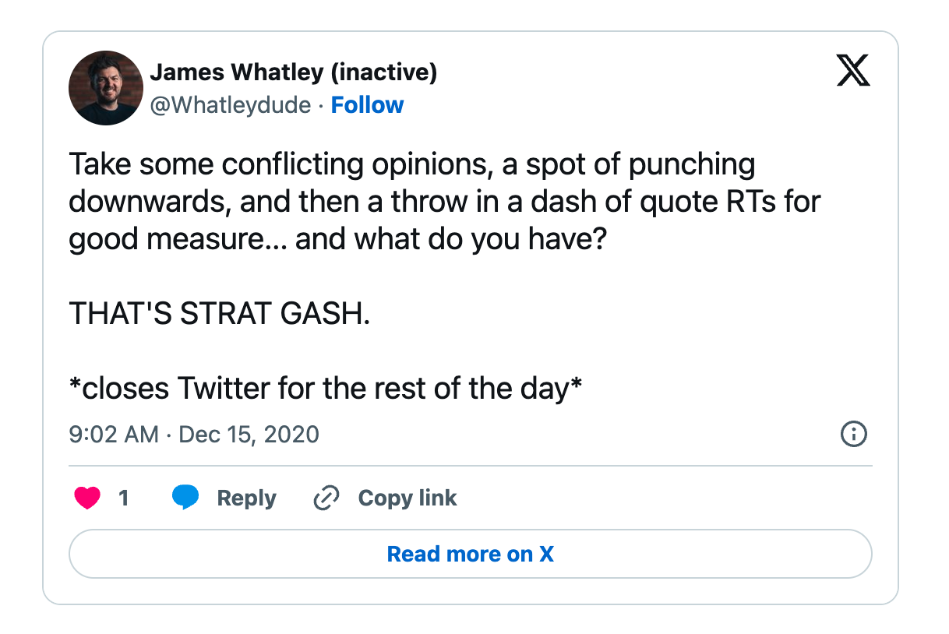Follow the account via the Follow link
949x634 pixels.
pyautogui.click(x=367, y=105)
